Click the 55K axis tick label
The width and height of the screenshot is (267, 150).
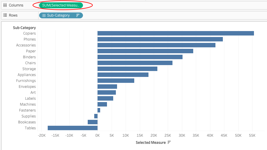tap(252, 136)
